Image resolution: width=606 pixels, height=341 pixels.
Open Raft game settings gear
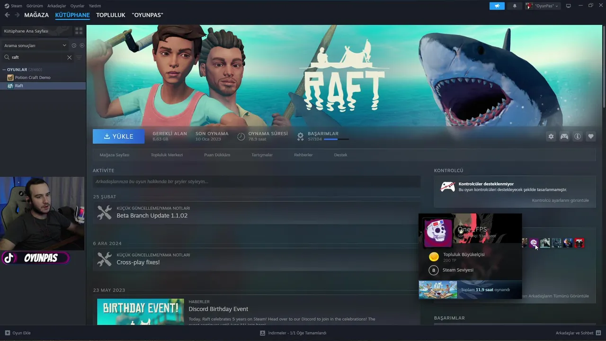click(x=551, y=136)
